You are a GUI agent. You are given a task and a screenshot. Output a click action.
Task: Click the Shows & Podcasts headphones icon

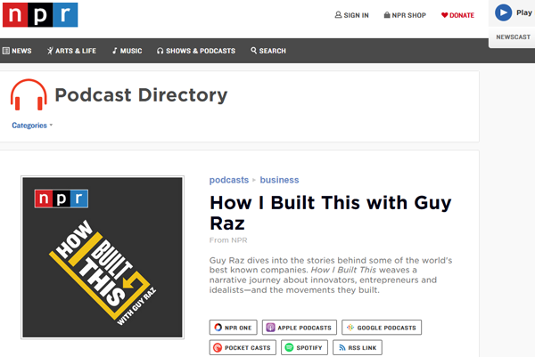click(x=160, y=51)
